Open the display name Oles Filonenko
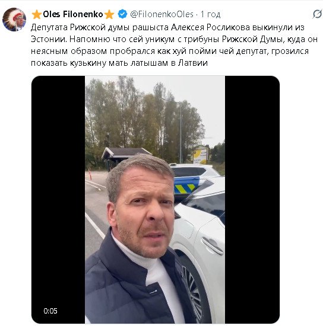 tap(73, 14)
